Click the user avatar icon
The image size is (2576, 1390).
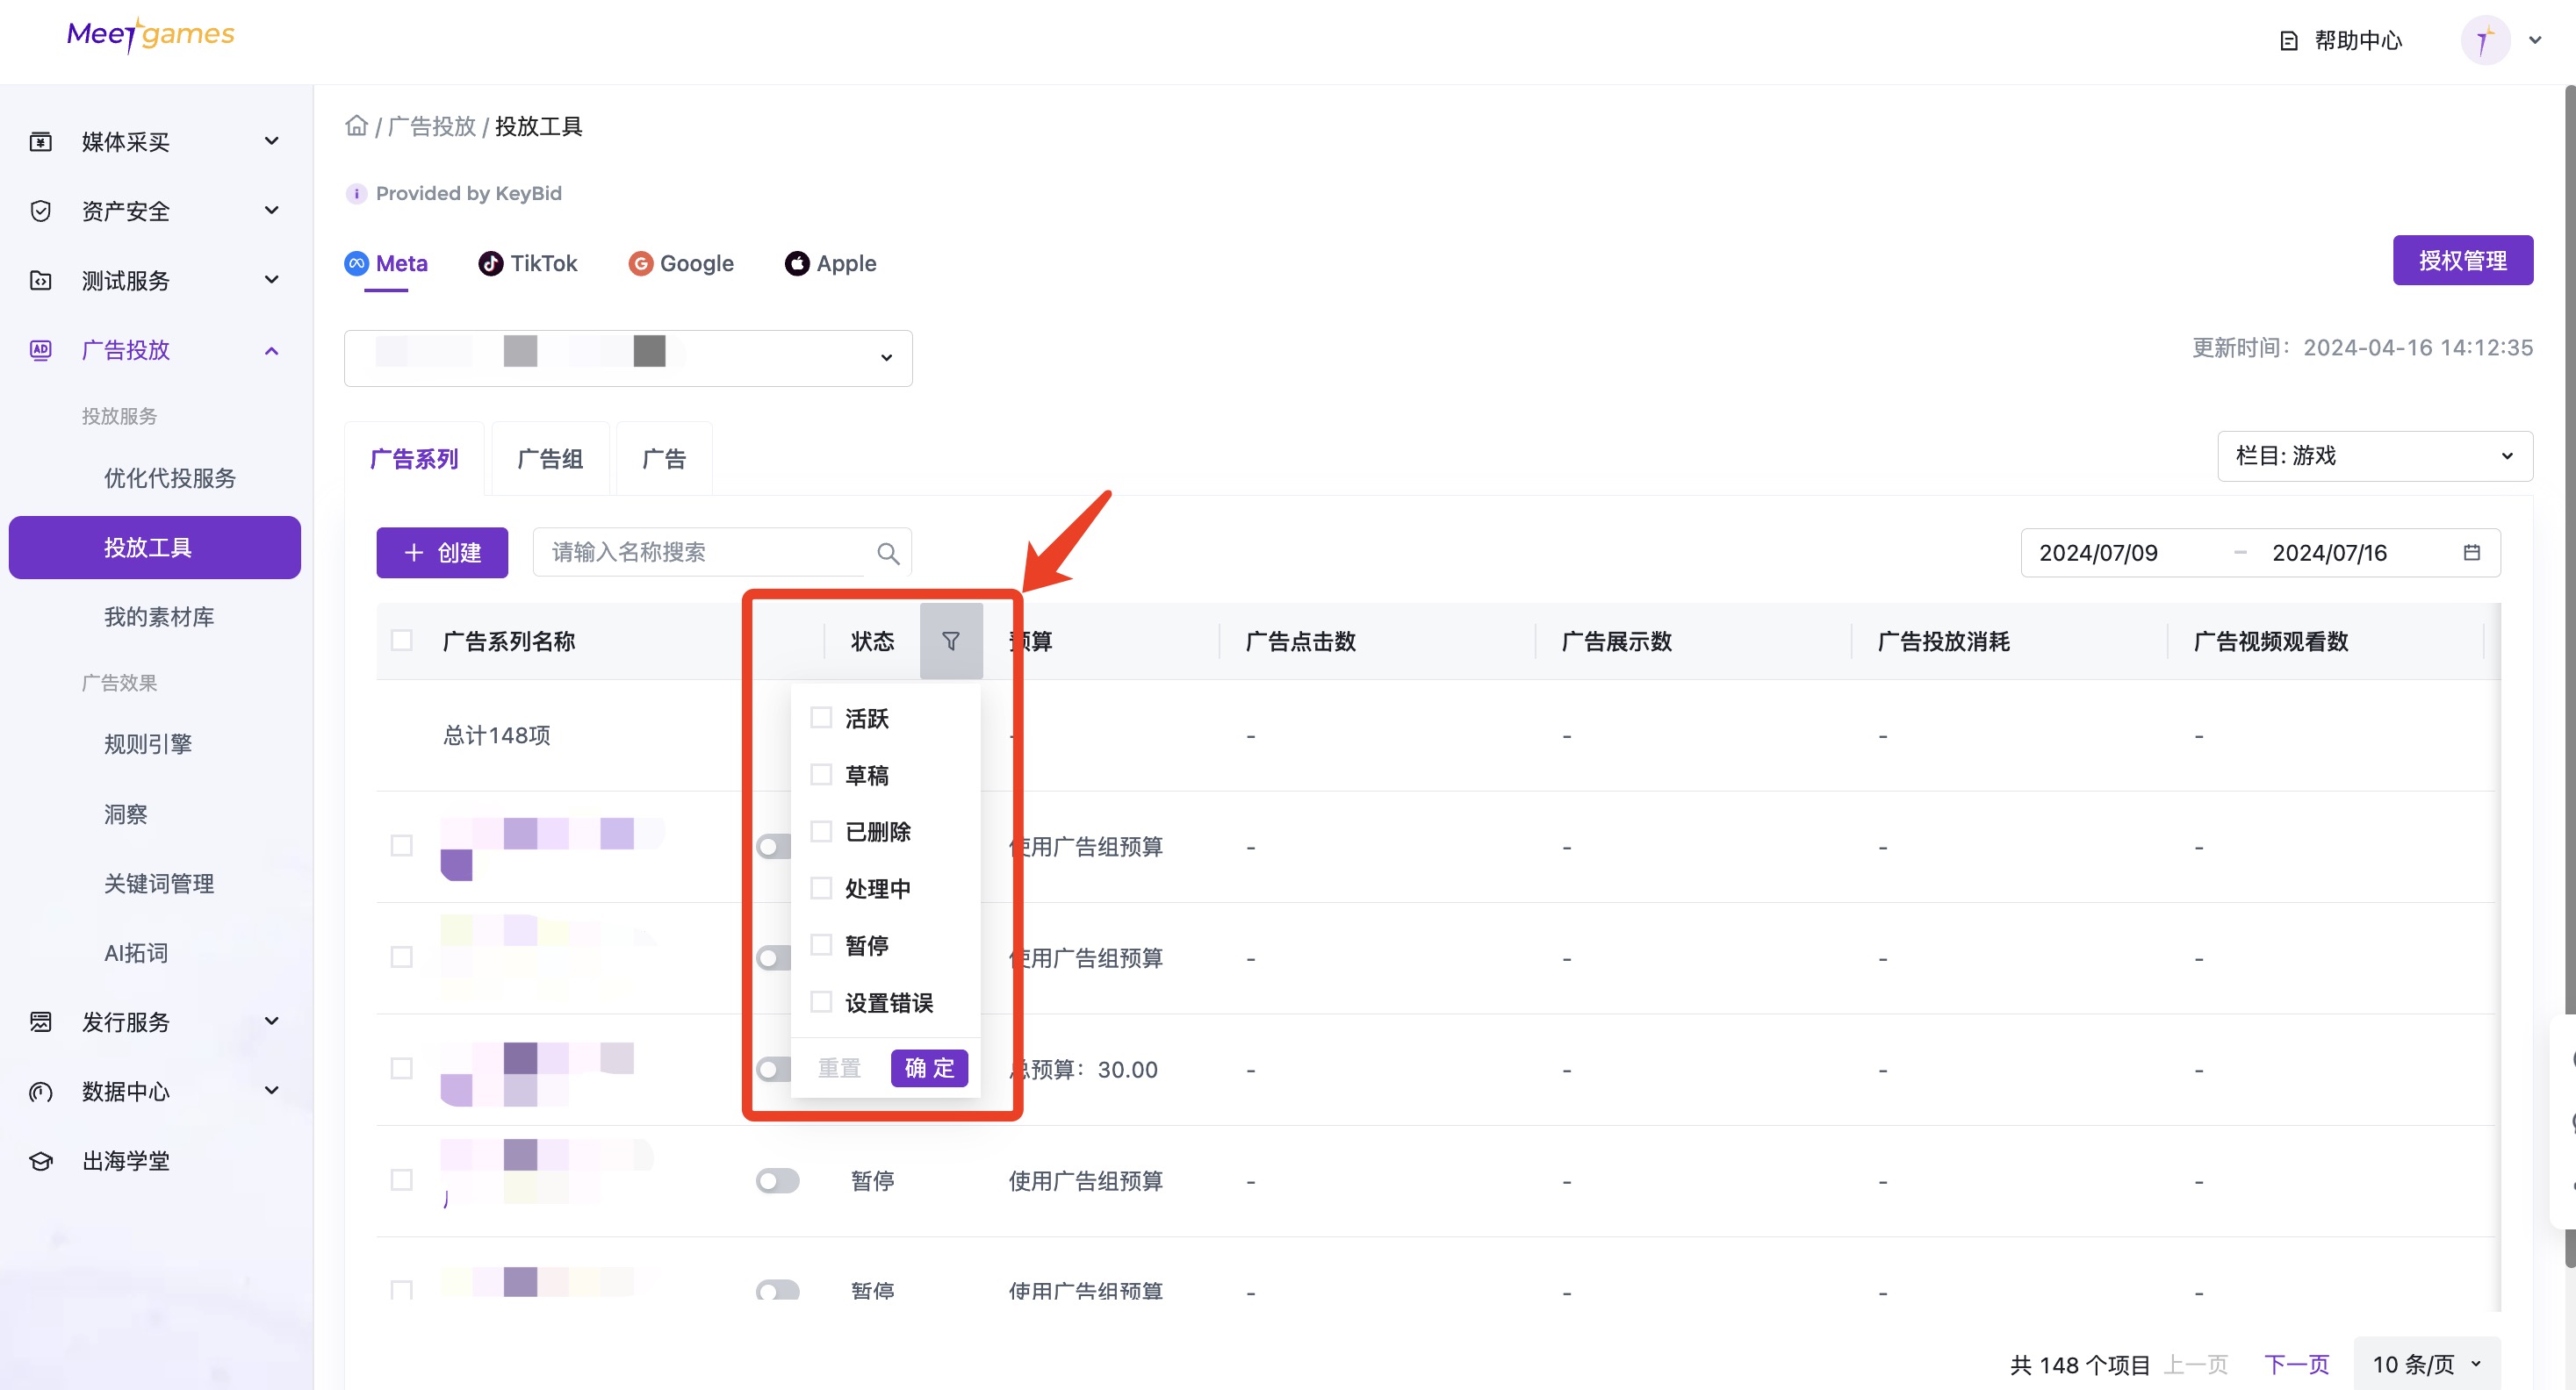pos(2485,41)
